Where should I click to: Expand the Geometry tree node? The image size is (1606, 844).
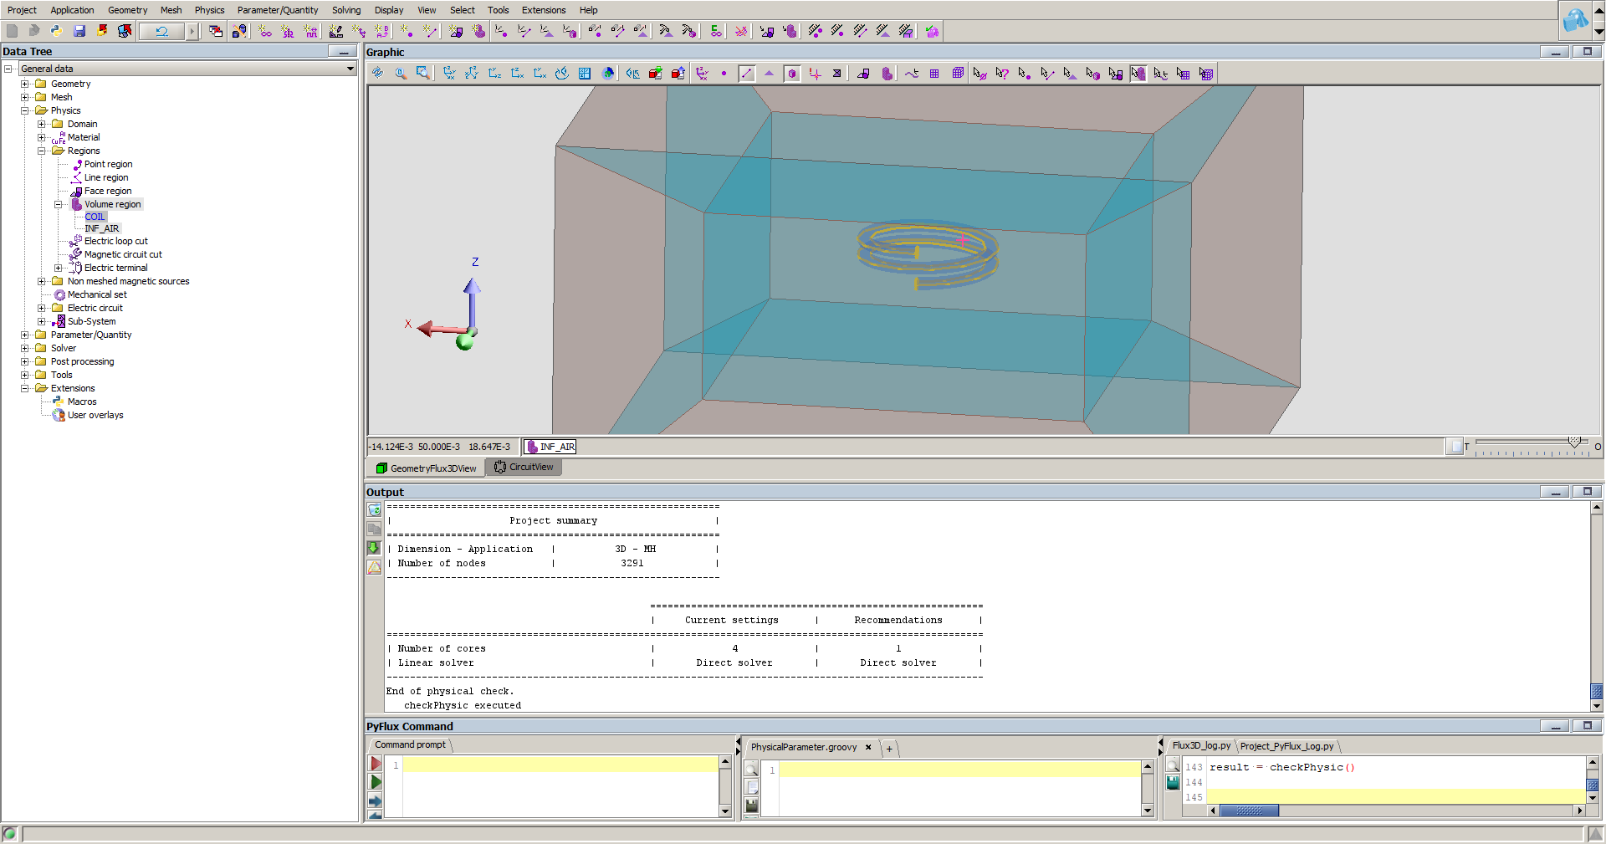pyautogui.click(x=24, y=84)
